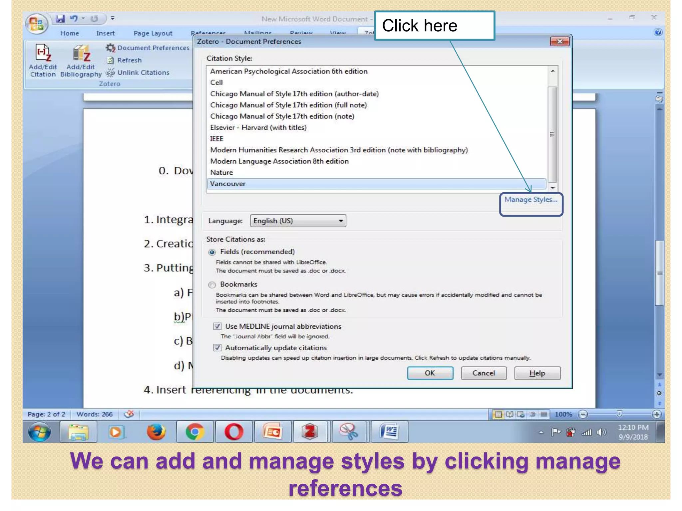
Task: Switch to Web Layout view icon
Action: coord(521,414)
